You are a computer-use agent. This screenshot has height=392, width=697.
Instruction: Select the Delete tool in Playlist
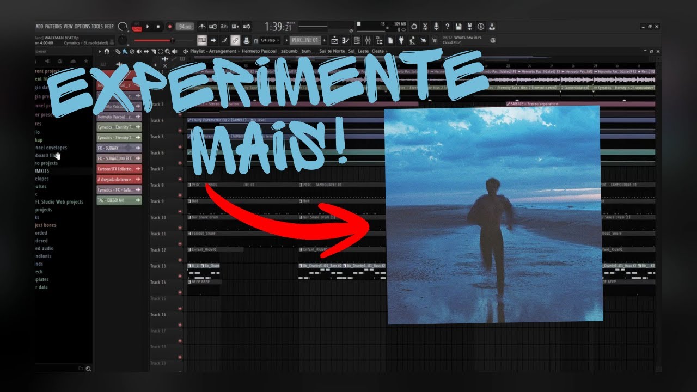pos(132,51)
